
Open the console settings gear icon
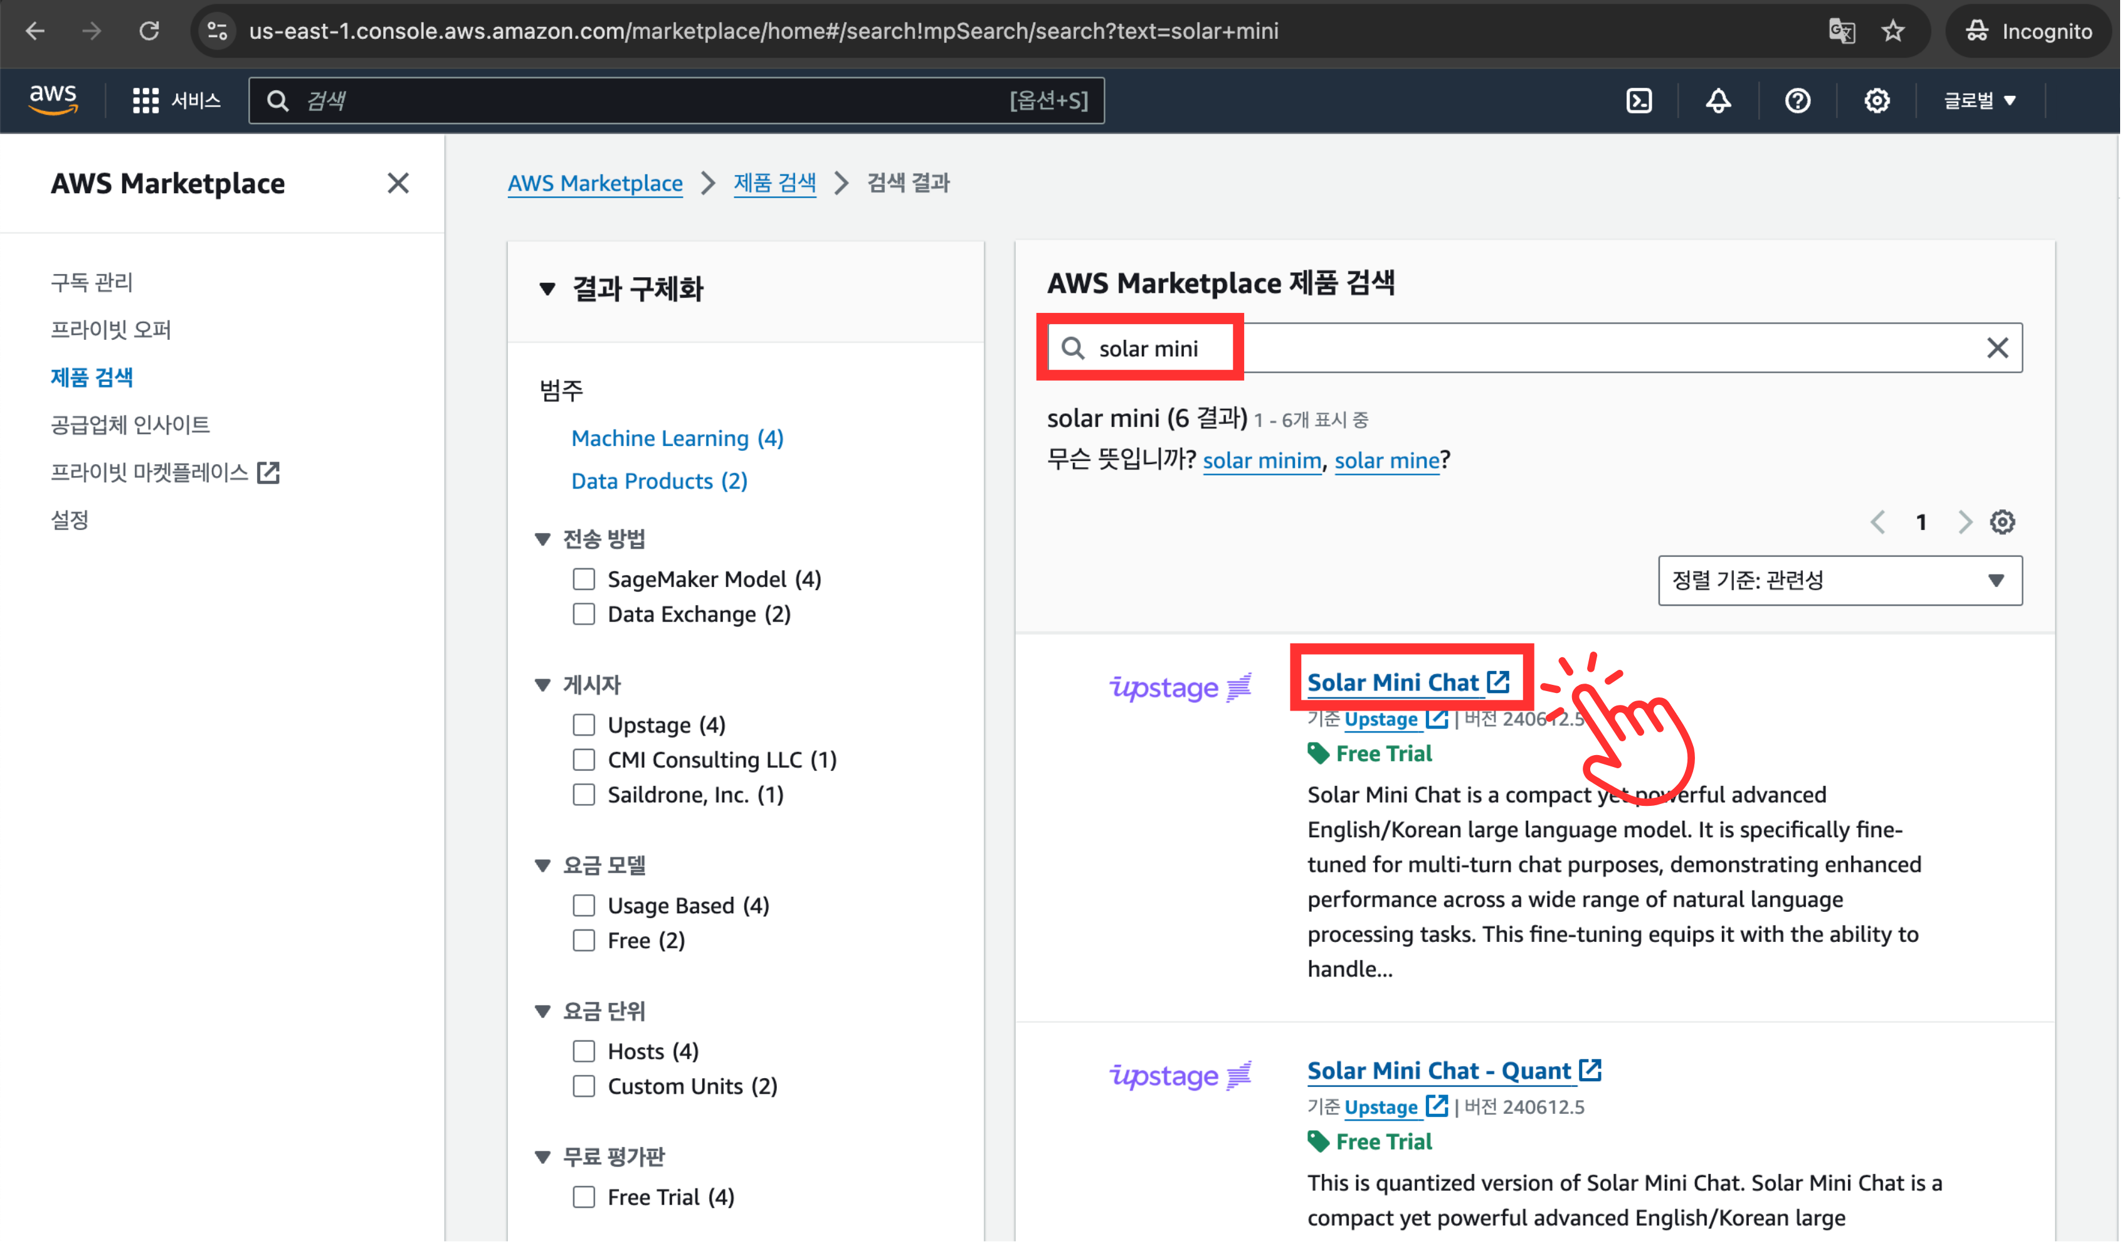point(1877,101)
